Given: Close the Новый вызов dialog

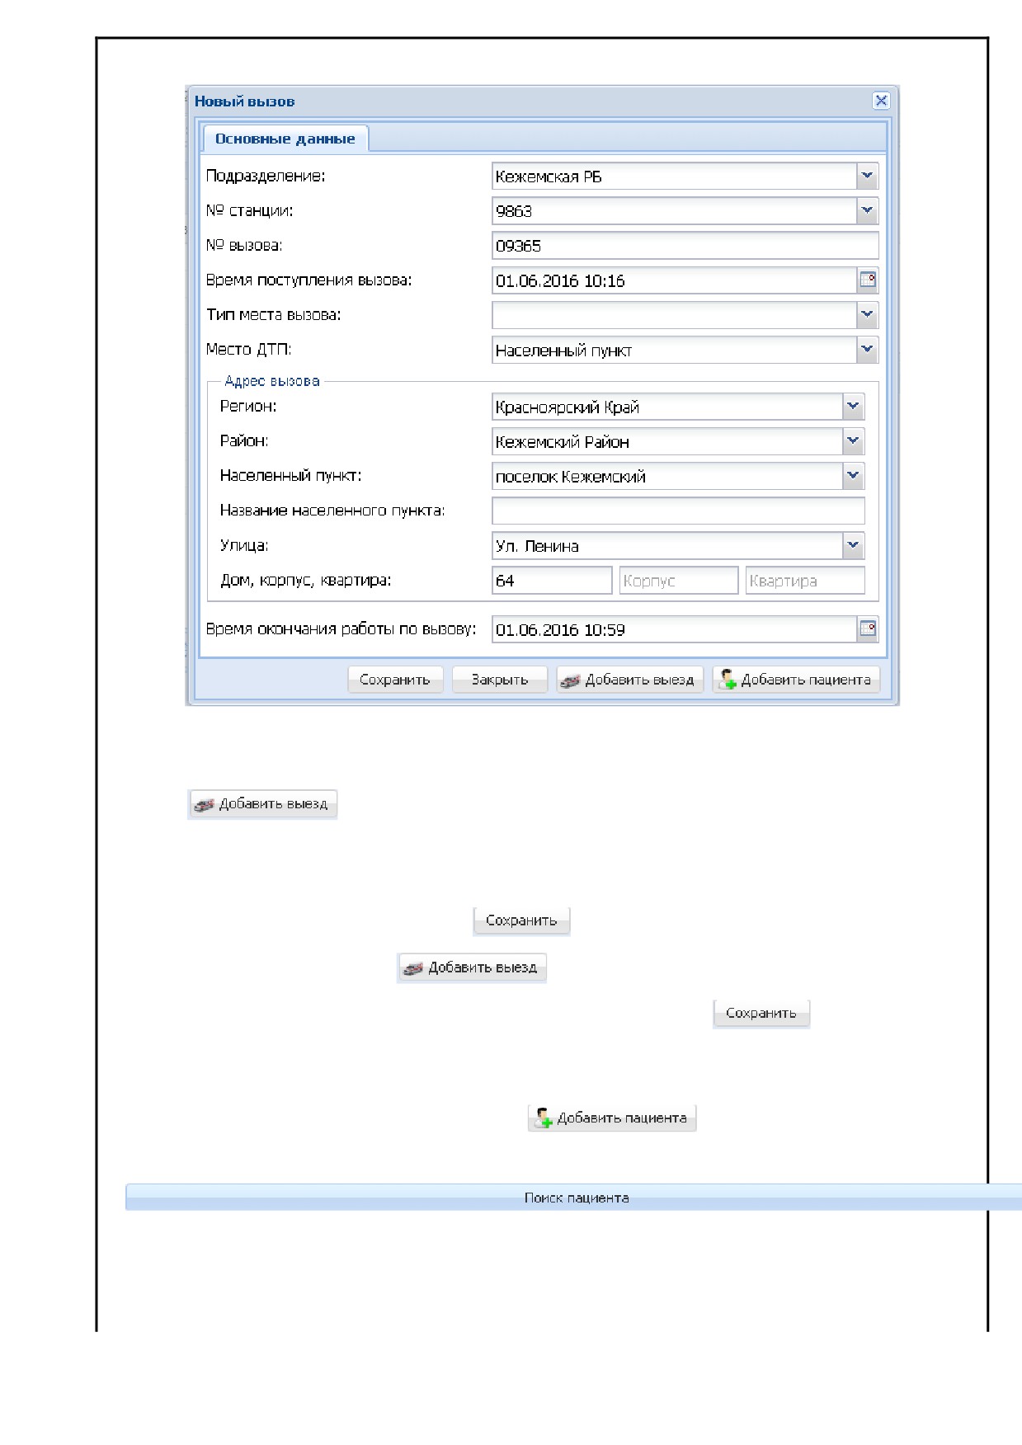Looking at the screenshot, I should point(881,101).
